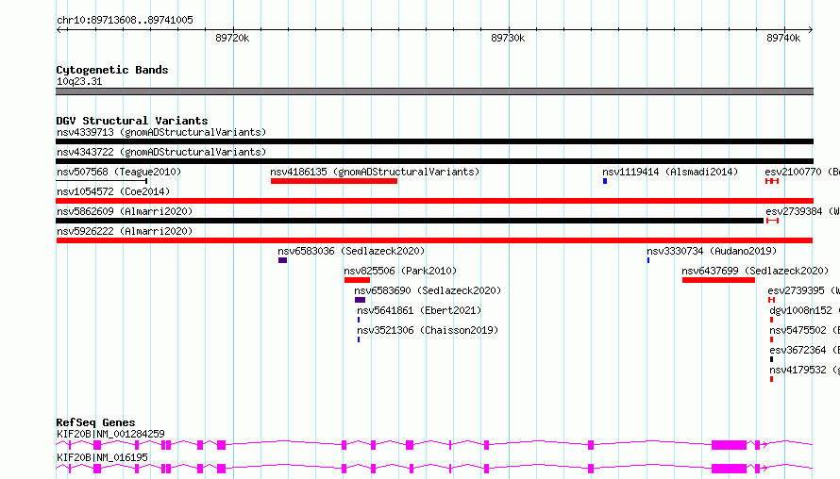Click the 89730k ruler position label
Image resolution: width=840 pixels, height=479 pixels.
(508, 38)
